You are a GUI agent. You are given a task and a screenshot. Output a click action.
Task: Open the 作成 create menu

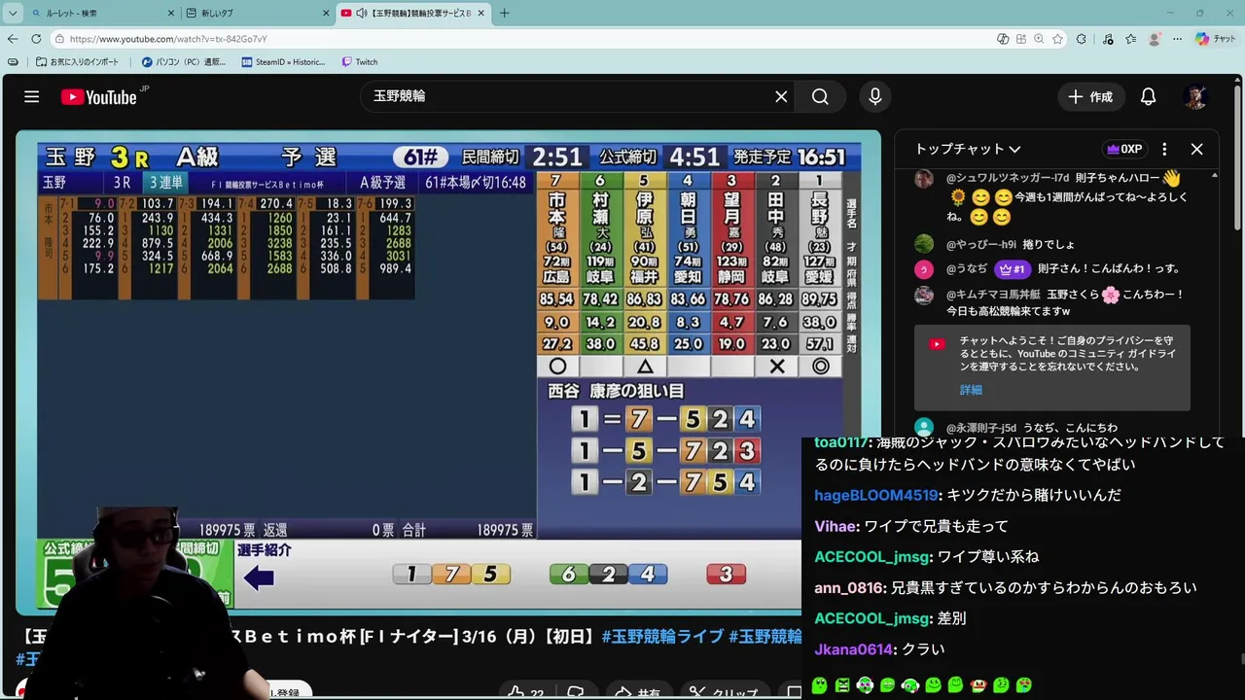[1090, 96]
